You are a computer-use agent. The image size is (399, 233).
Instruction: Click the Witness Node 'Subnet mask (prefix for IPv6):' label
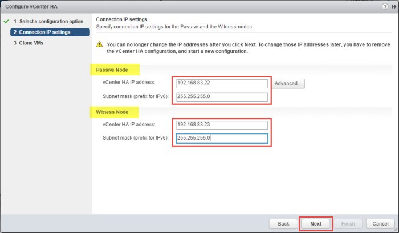click(136, 138)
